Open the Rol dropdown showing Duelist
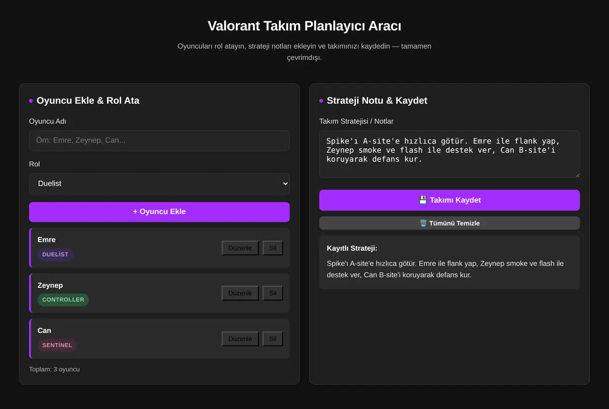Screen dimensions: 609x409 click(x=159, y=184)
